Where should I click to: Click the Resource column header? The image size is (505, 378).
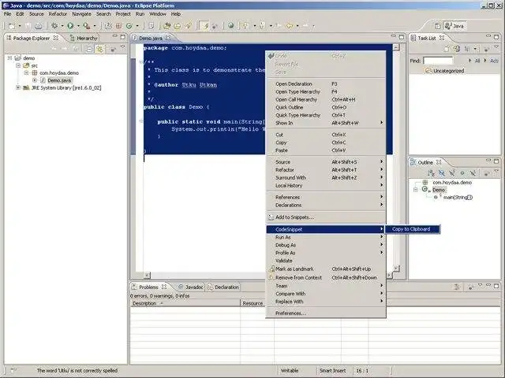pyautogui.click(x=252, y=303)
